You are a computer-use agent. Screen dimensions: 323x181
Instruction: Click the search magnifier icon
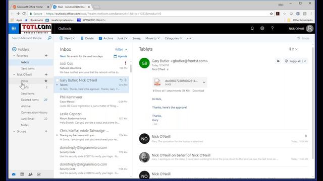pos(49,38)
